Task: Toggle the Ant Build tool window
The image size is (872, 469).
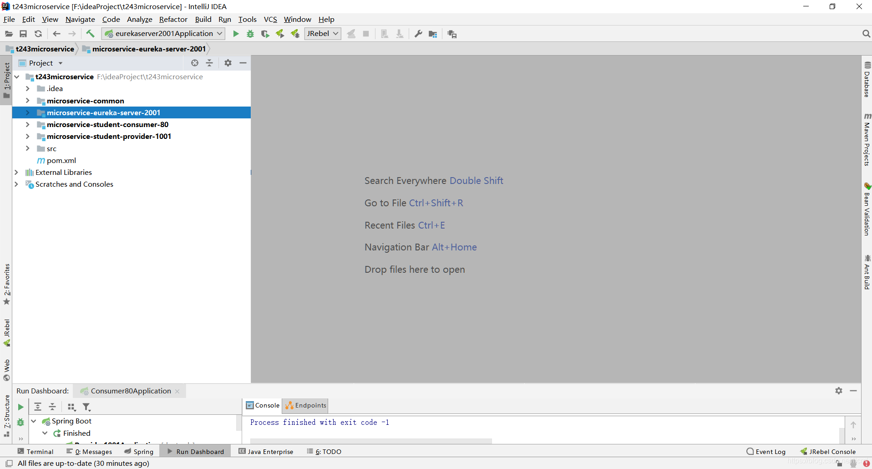Action: point(867,272)
